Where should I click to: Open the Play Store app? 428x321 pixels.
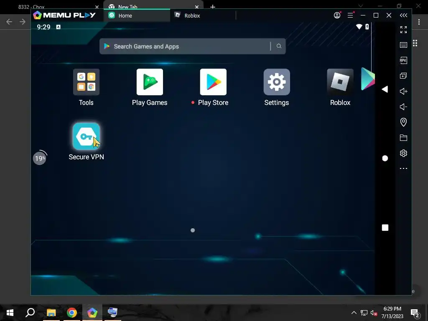tap(213, 82)
